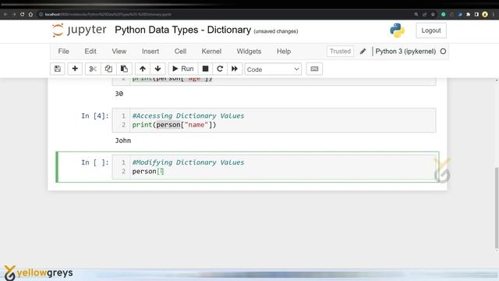
Task: Click the browser zoom magnifier icon
Action: pos(416,14)
